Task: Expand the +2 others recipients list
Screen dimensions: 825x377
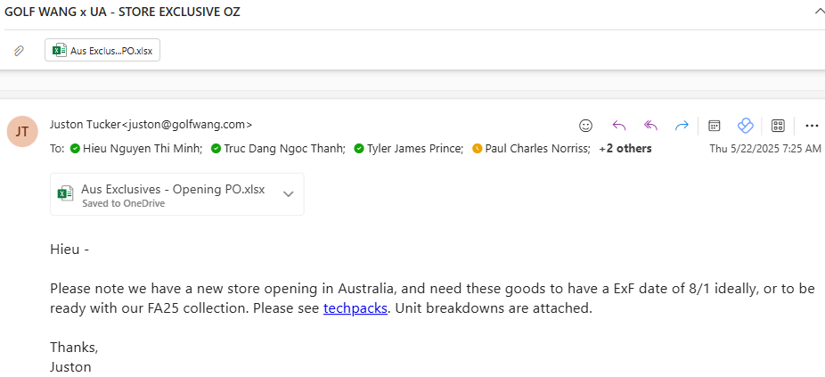Action: pyautogui.click(x=625, y=149)
